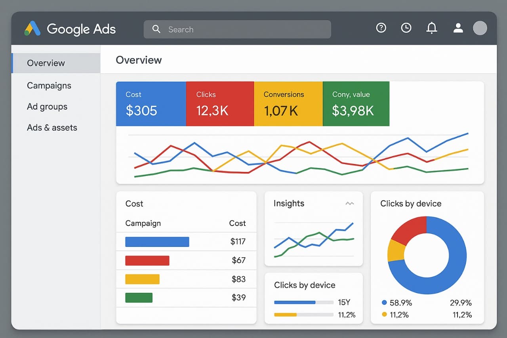Open the notifications bell icon
This screenshot has height=338, width=507.
[x=431, y=28]
